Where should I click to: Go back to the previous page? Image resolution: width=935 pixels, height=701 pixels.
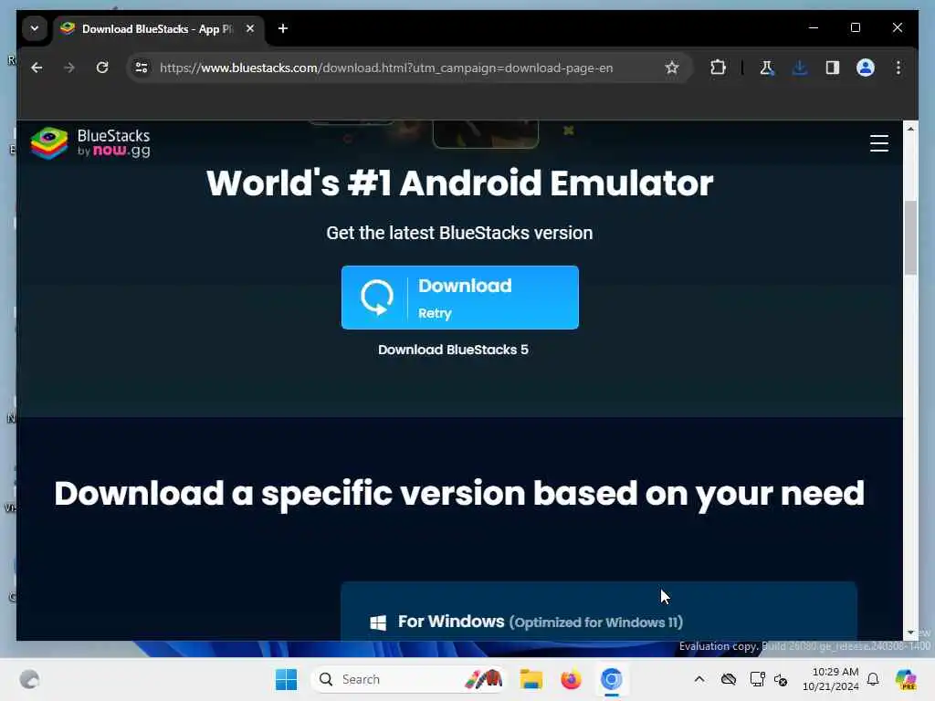(37, 68)
